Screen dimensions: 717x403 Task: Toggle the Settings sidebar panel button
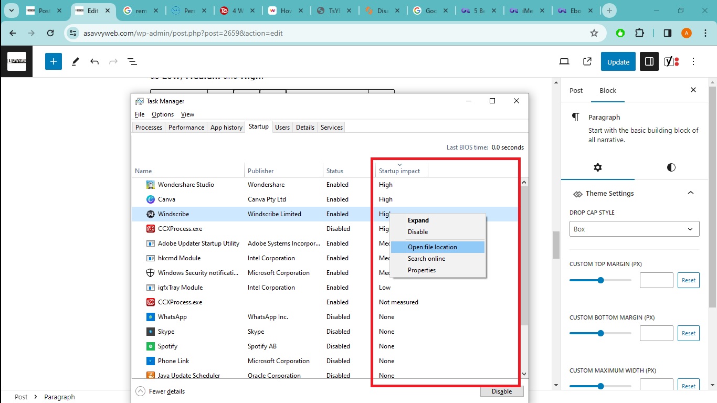(x=649, y=61)
